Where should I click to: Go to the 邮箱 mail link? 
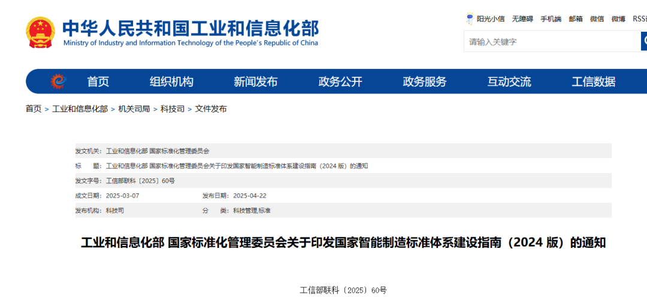pos(576,19)
